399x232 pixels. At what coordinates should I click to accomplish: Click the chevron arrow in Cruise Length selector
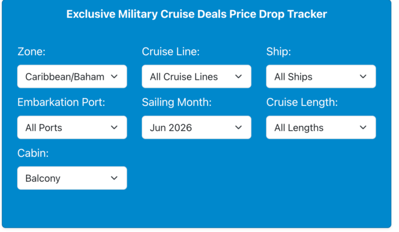tap(363, 127)
